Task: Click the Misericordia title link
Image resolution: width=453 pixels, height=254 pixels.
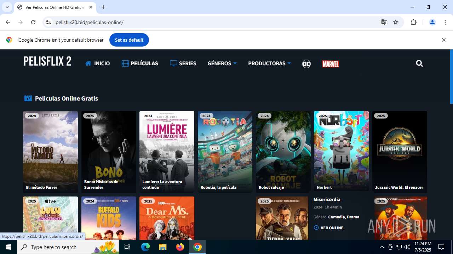Action: (x=327, y=200)
